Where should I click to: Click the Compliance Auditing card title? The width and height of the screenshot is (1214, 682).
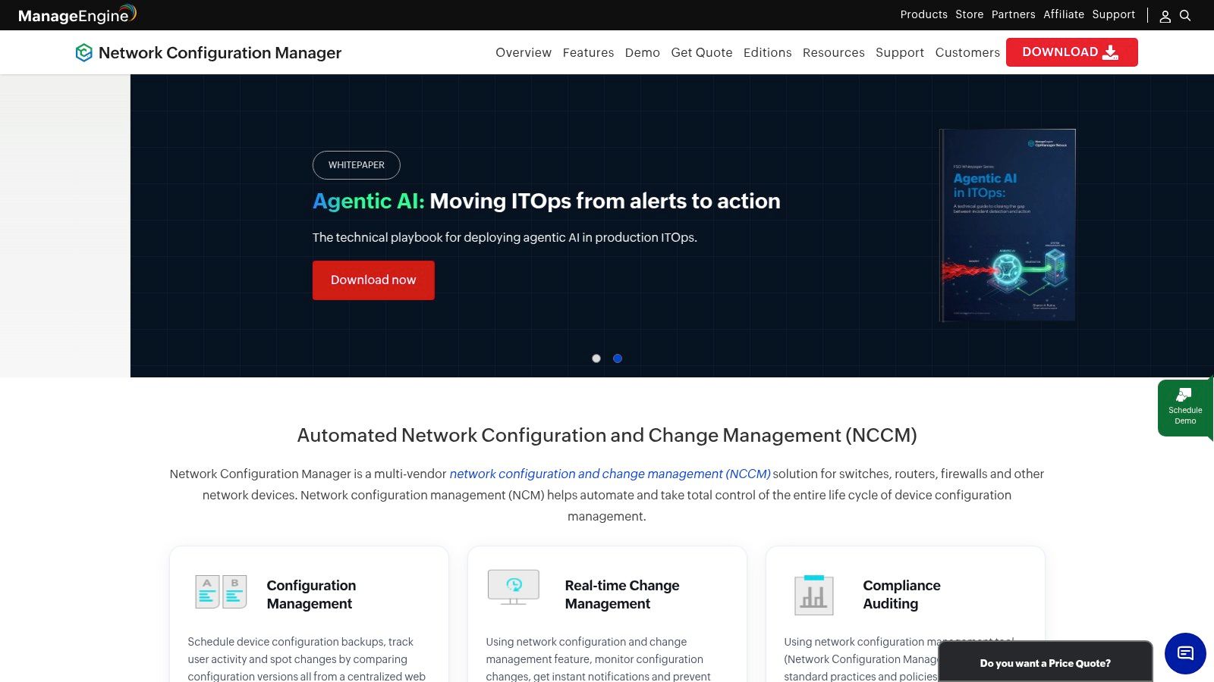(901, 595)
